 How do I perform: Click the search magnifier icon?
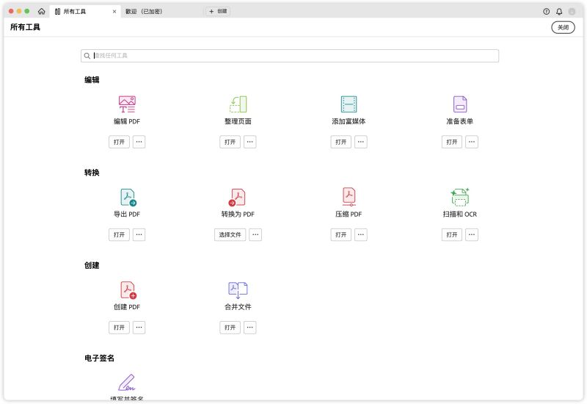tap(87, 56)
